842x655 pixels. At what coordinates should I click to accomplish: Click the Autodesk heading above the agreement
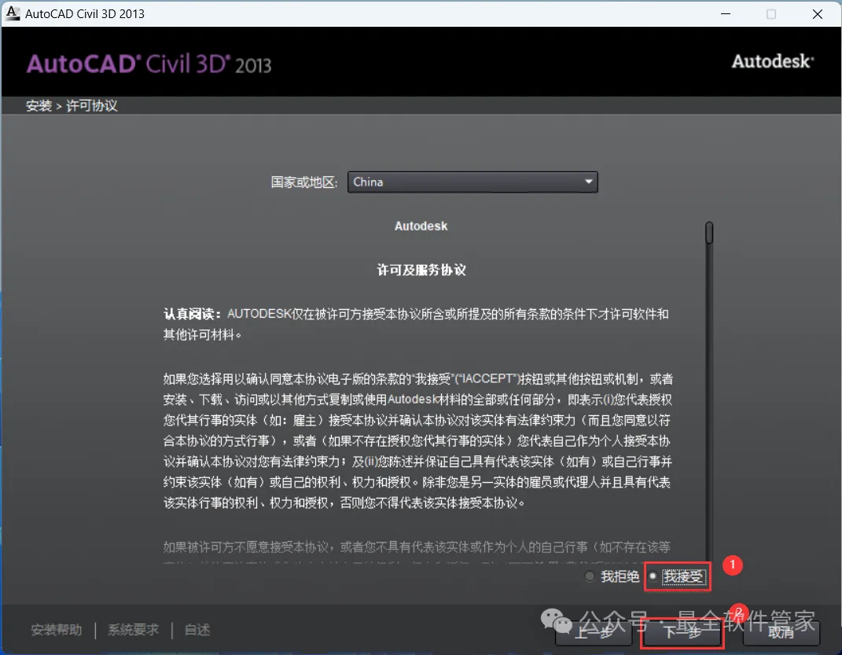pyautogui.click(x=421, y=226)
